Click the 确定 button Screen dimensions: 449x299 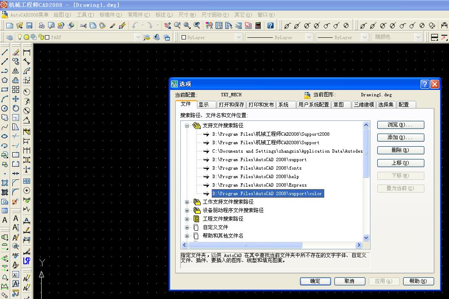(x=315, y=281)
